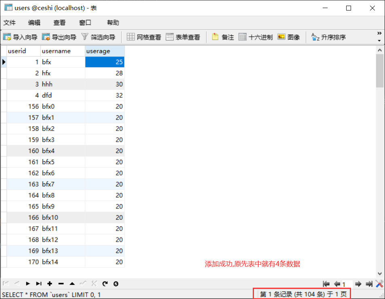Select the username cell bfx1
This screenshot has height=299, width=385.
(x=63, y=118)
